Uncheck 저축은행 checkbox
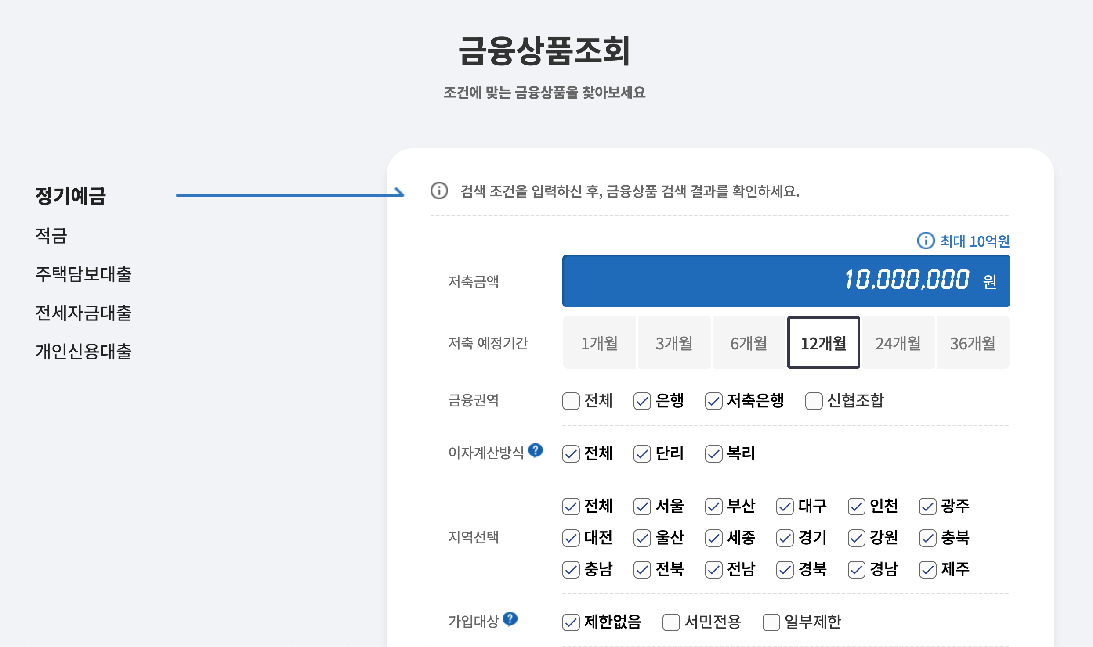This screenshot has height=647, width=1093. pyautogui.click(x=713, y=401)
